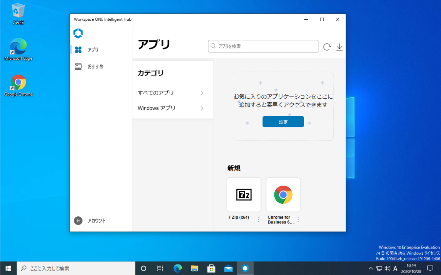Open clock showing 18:14 2020/10/28

[x=411, y=268]
